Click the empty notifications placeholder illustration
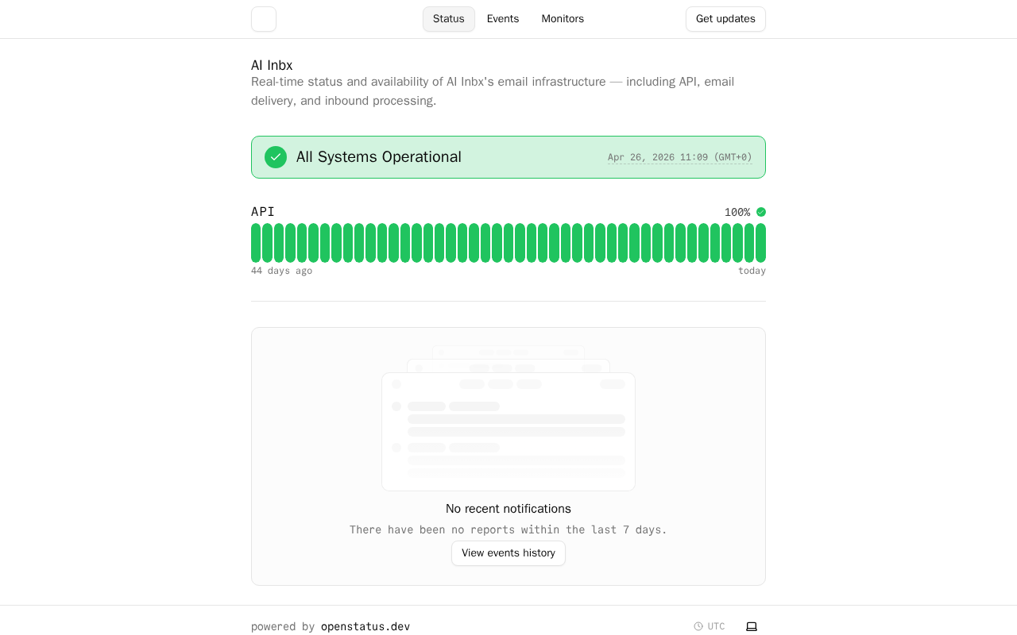The image size is (1017, 635). point(508,421)
